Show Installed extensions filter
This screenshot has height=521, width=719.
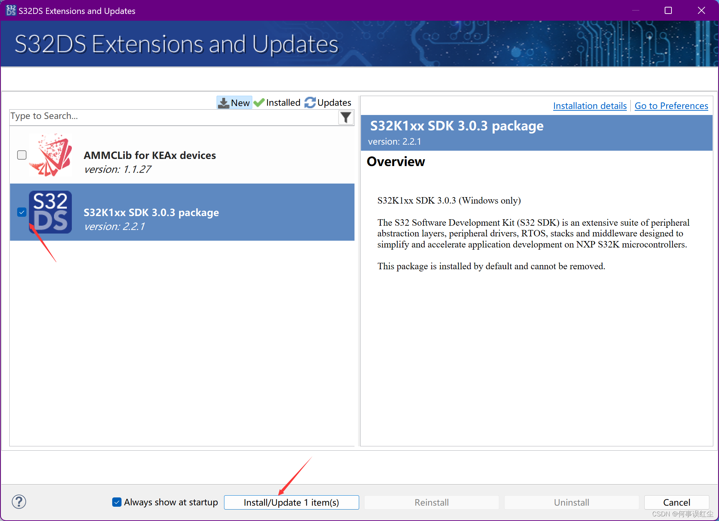278,103
